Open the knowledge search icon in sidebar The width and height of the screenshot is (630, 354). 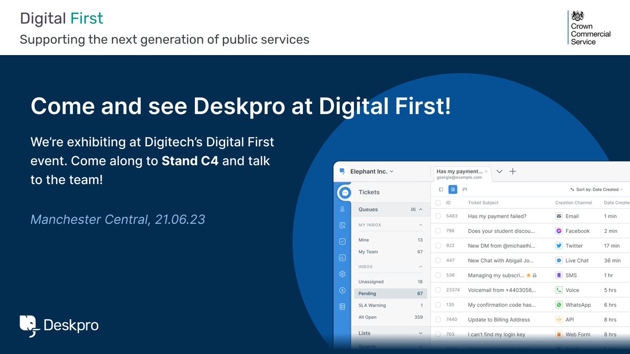pyautogui.click(x=342, y=225)
